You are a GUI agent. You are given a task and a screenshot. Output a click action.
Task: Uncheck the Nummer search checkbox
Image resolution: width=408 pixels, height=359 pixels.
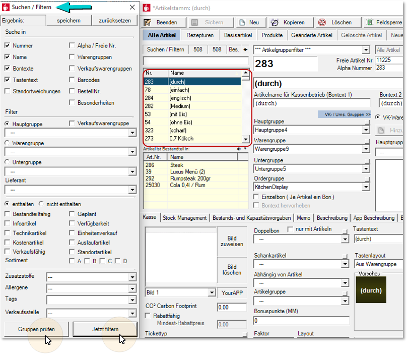(x=7, y=45)
